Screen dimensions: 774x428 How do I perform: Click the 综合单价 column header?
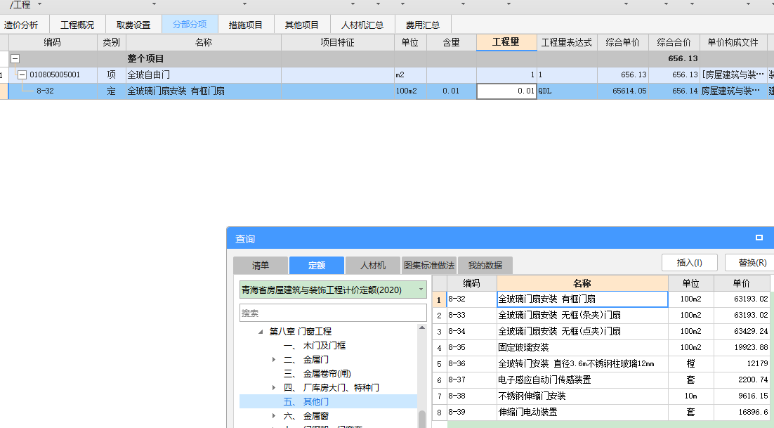(623, 42)
